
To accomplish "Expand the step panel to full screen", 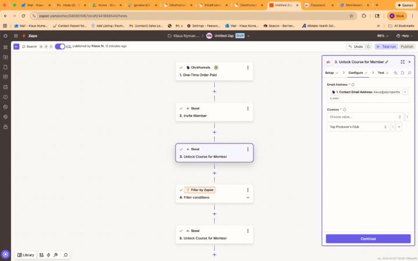I will (402, 61).
